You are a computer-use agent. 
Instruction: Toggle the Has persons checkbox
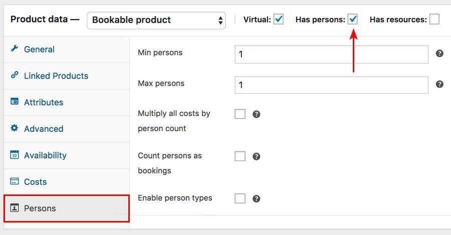[x=353, y=19]
